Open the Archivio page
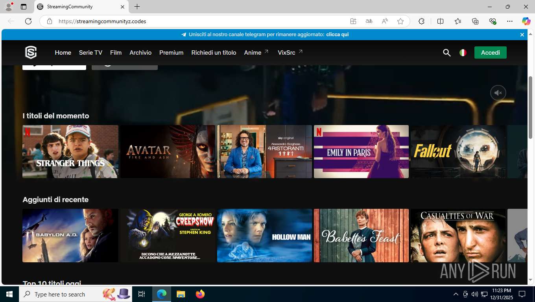This screenshot has height=302, width=535. 140,53
